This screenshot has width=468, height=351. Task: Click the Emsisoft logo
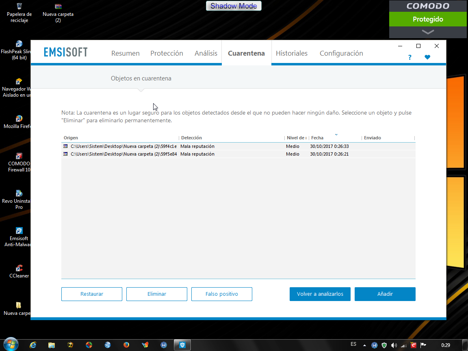(66, 52)
